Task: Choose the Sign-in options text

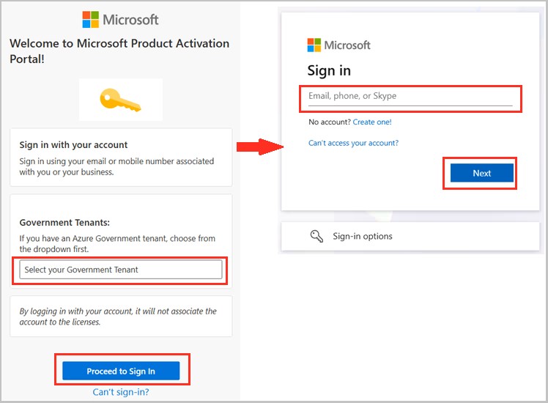Action: (x=363, y=236)
